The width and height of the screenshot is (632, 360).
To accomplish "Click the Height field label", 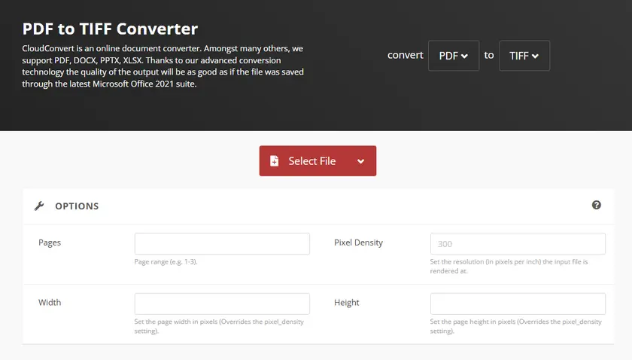I will pyautogui.click(x=347, y=303).
